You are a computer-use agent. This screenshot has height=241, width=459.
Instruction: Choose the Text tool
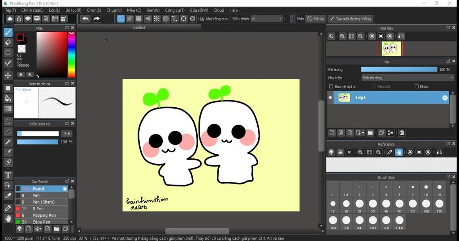tap(8, 175)
